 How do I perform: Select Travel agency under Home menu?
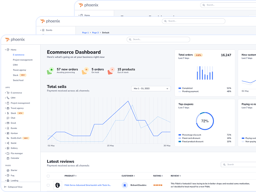18,70
